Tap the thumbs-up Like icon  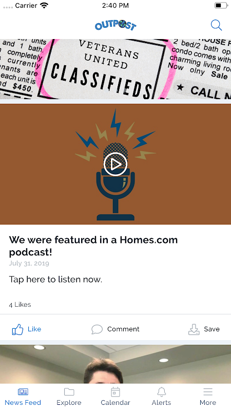(17, 329)
